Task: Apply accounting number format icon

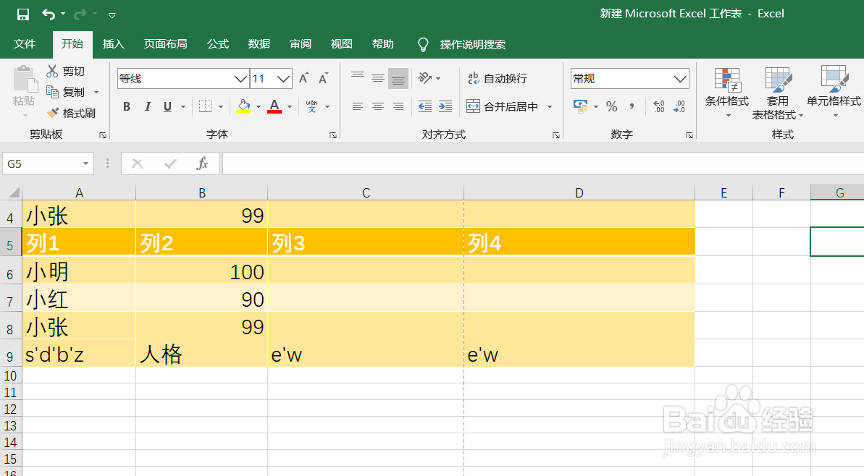Action: (581, 107)
